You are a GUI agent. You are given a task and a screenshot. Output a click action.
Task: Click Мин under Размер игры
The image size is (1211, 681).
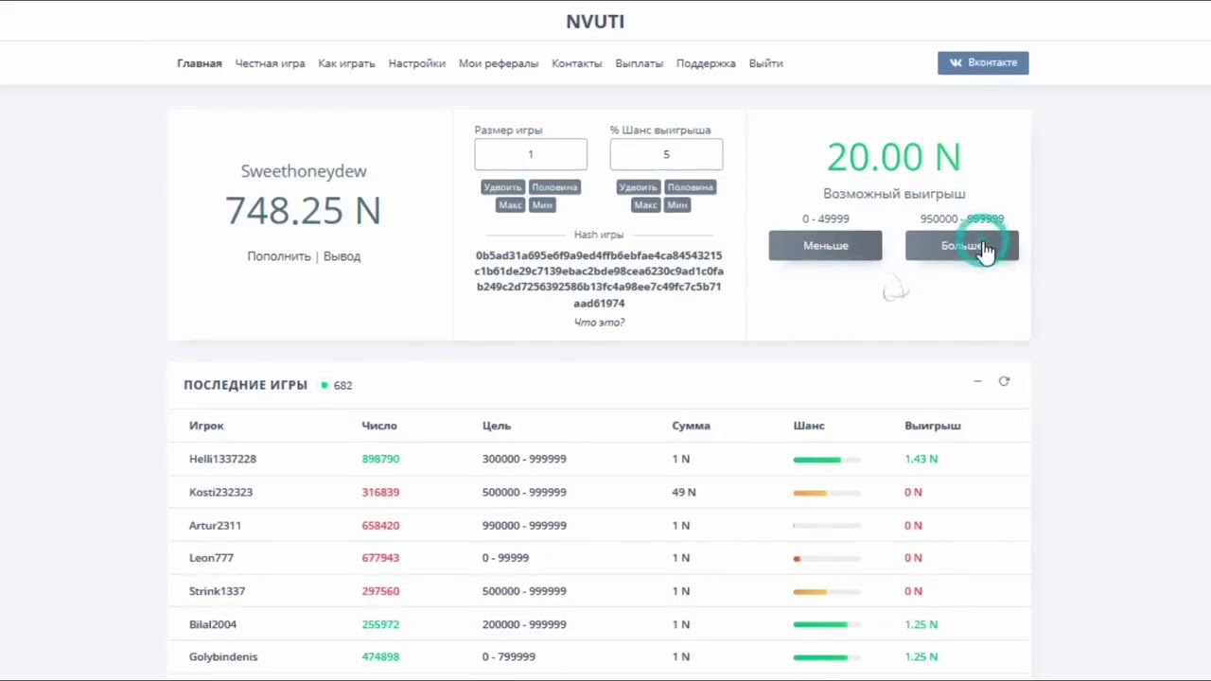pos(542,205)
